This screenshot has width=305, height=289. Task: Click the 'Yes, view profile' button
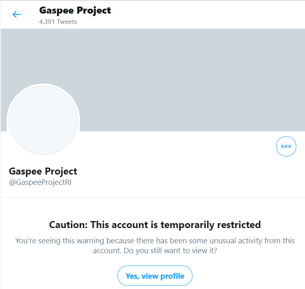(155, 276)
